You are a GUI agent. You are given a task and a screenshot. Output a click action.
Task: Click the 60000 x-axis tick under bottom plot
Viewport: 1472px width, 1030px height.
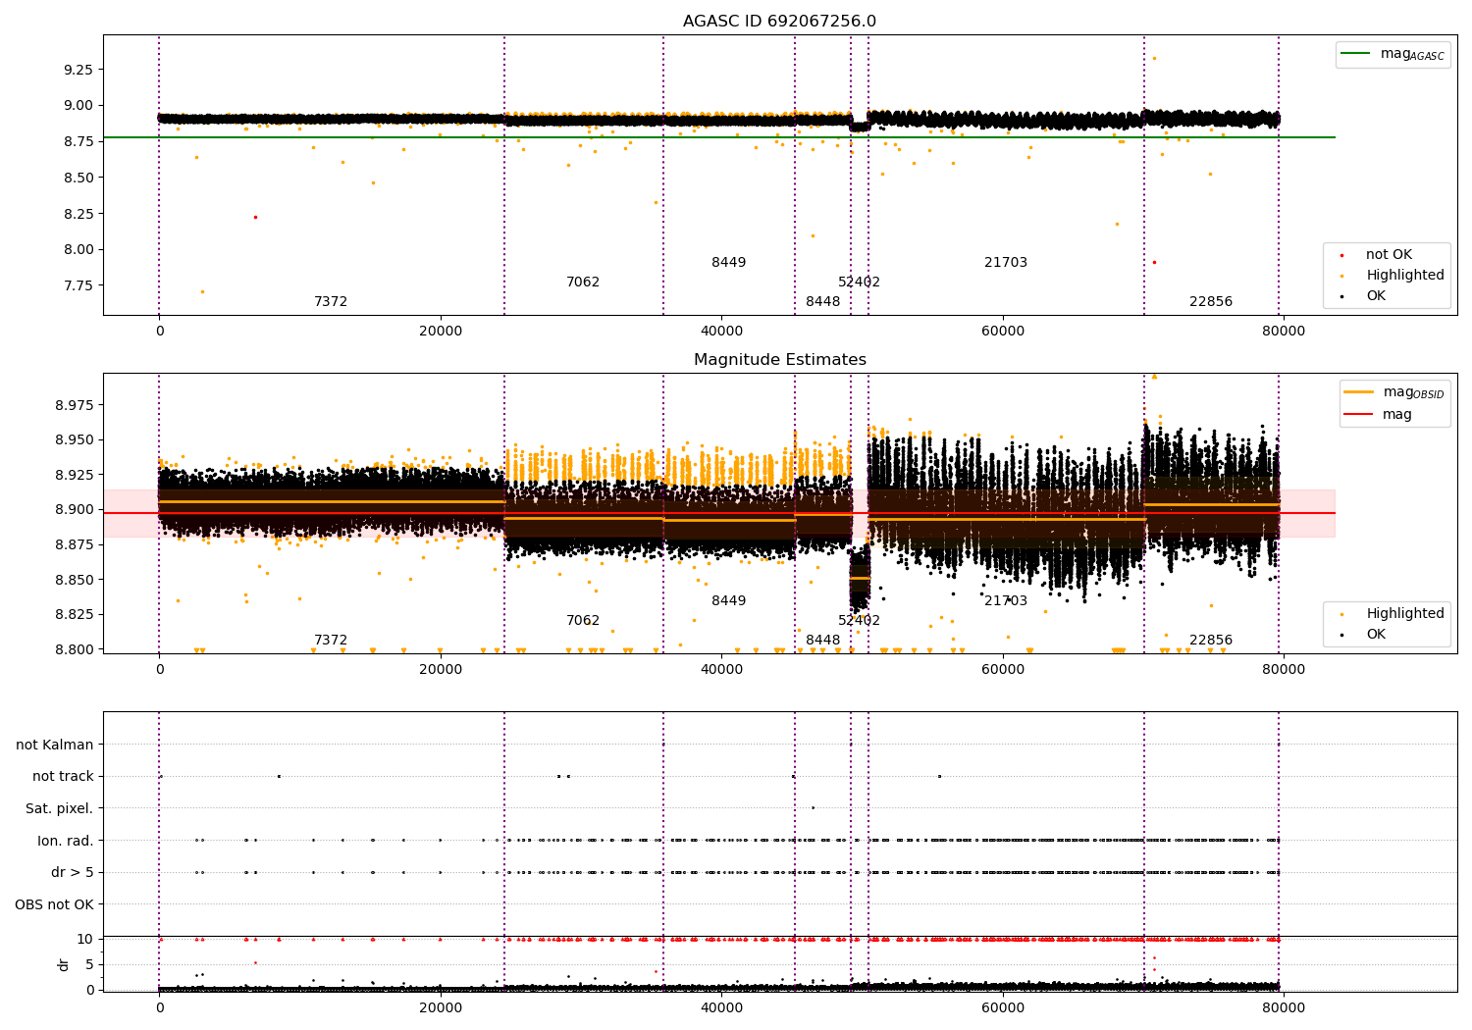click(x=1003, y=1008)
